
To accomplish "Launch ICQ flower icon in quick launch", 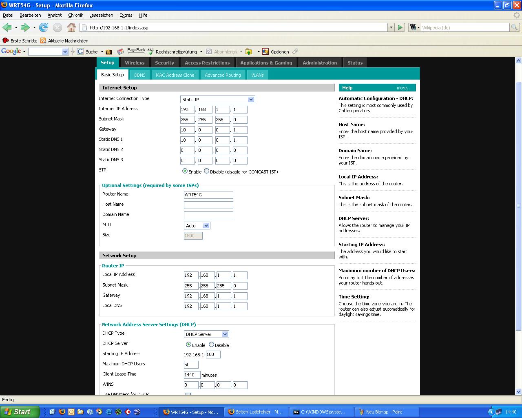I will (x=118, y=412).
